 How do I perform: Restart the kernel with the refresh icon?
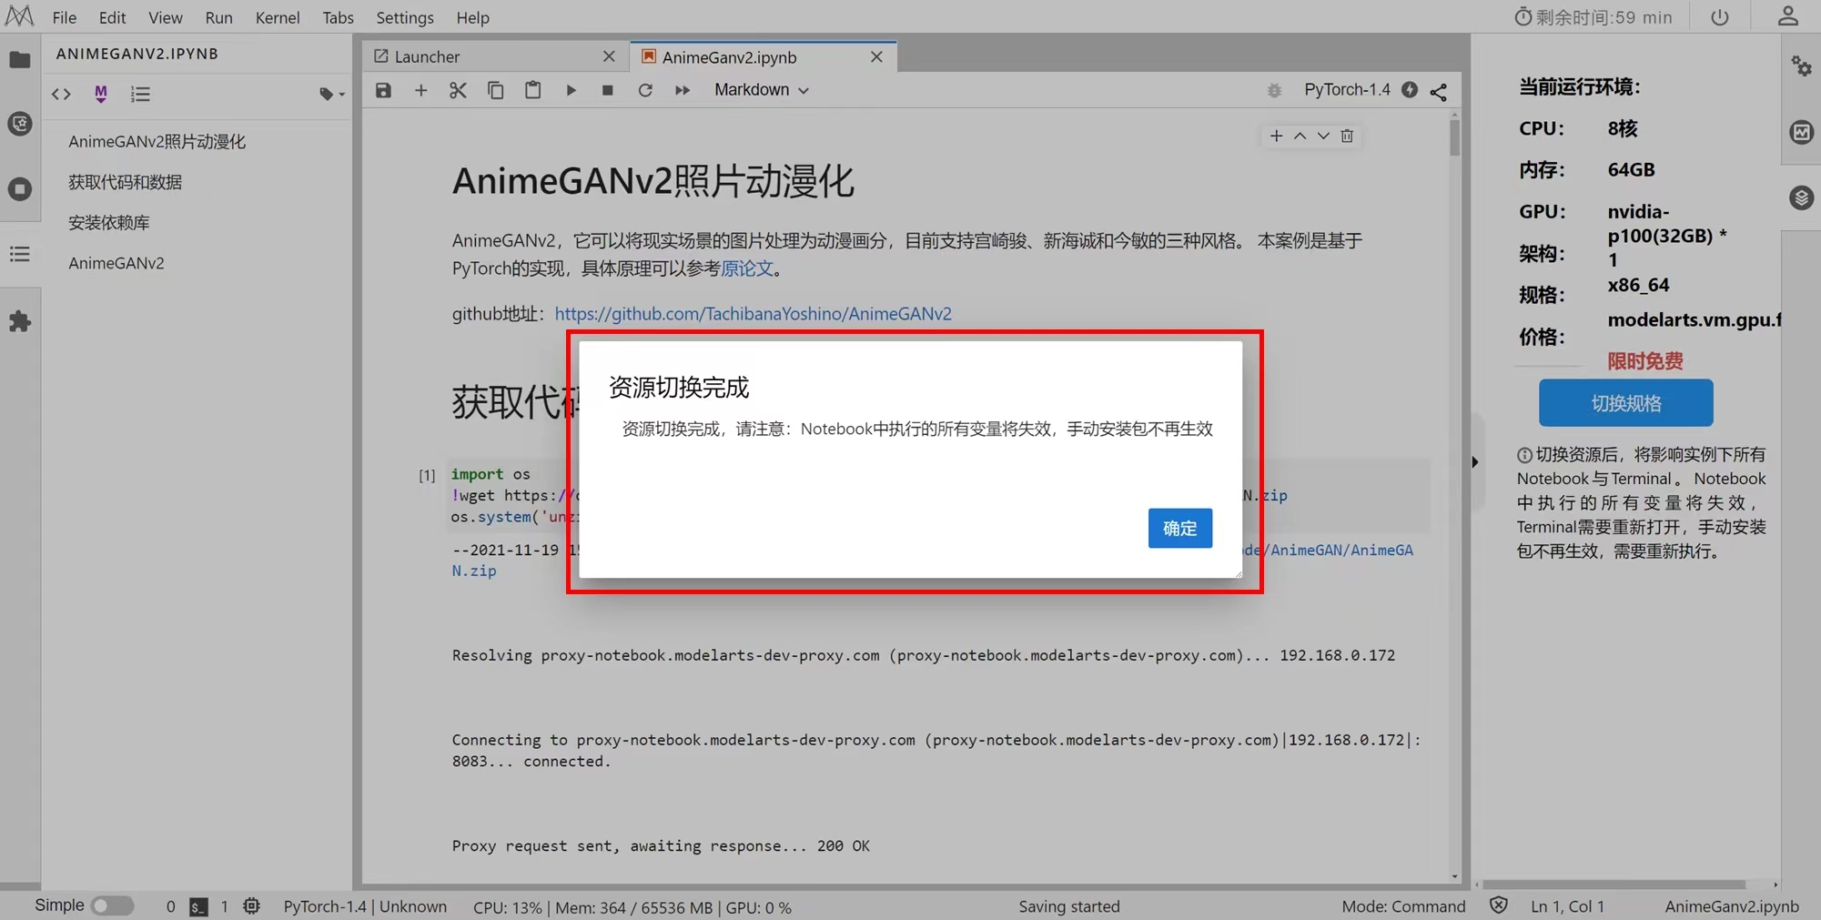(x=645, y=90)
